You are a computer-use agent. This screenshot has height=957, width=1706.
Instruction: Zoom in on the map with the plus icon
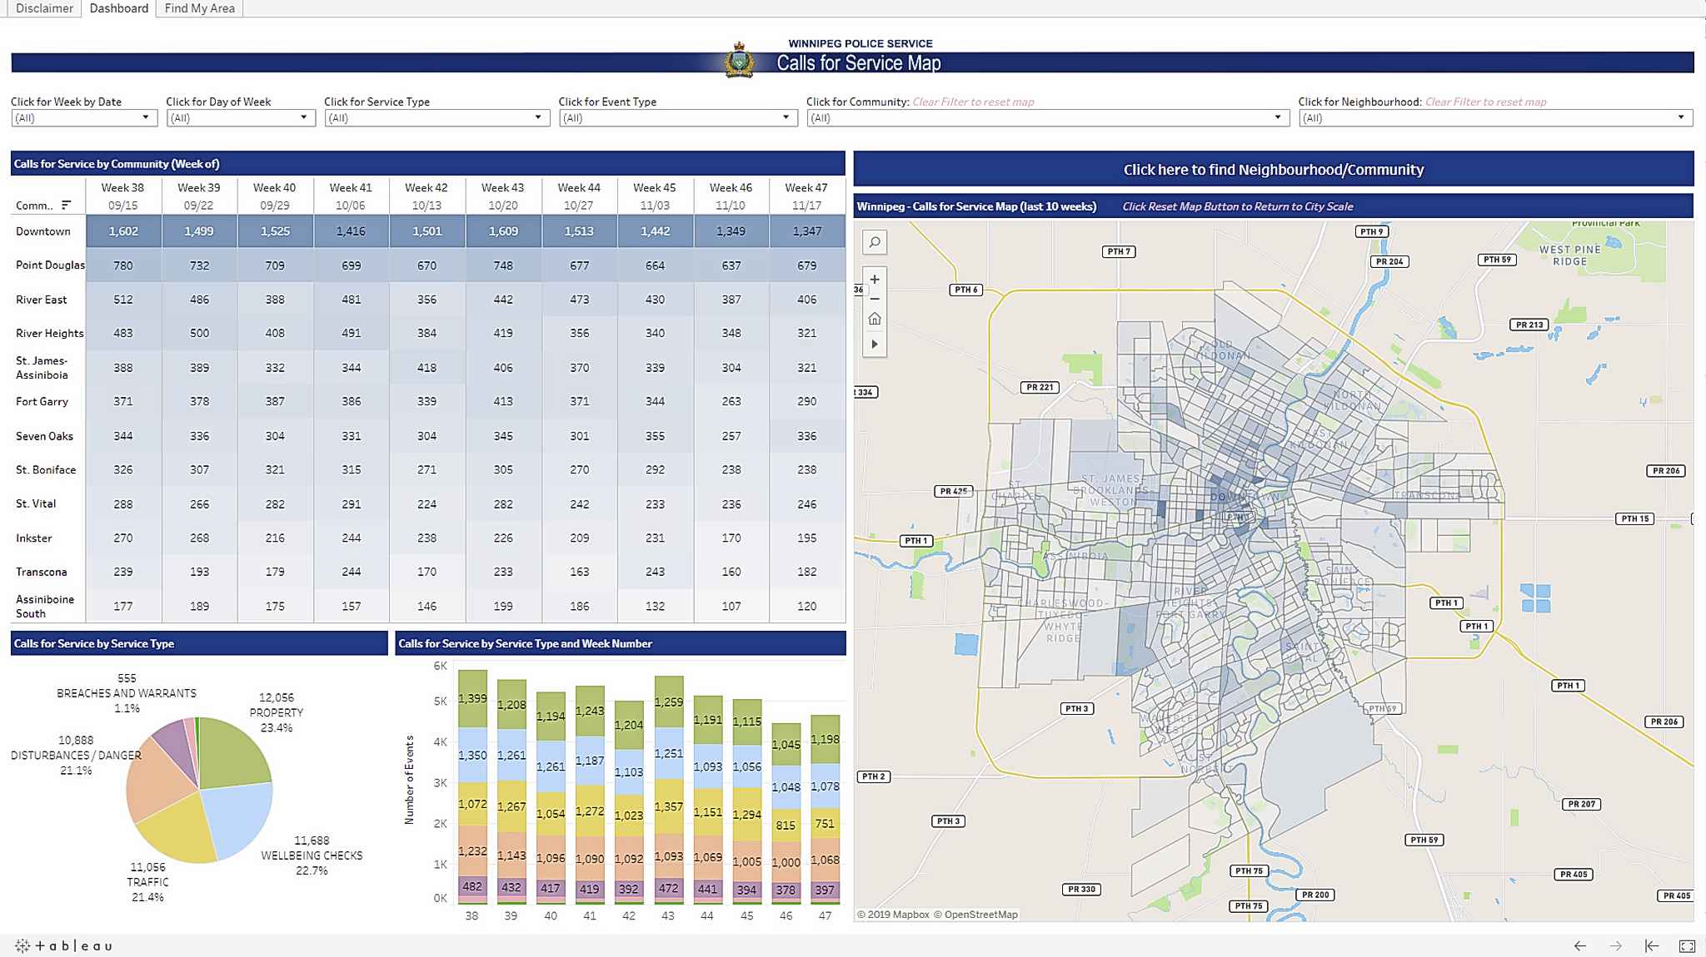pyautogui.click(x=875, y=280)
